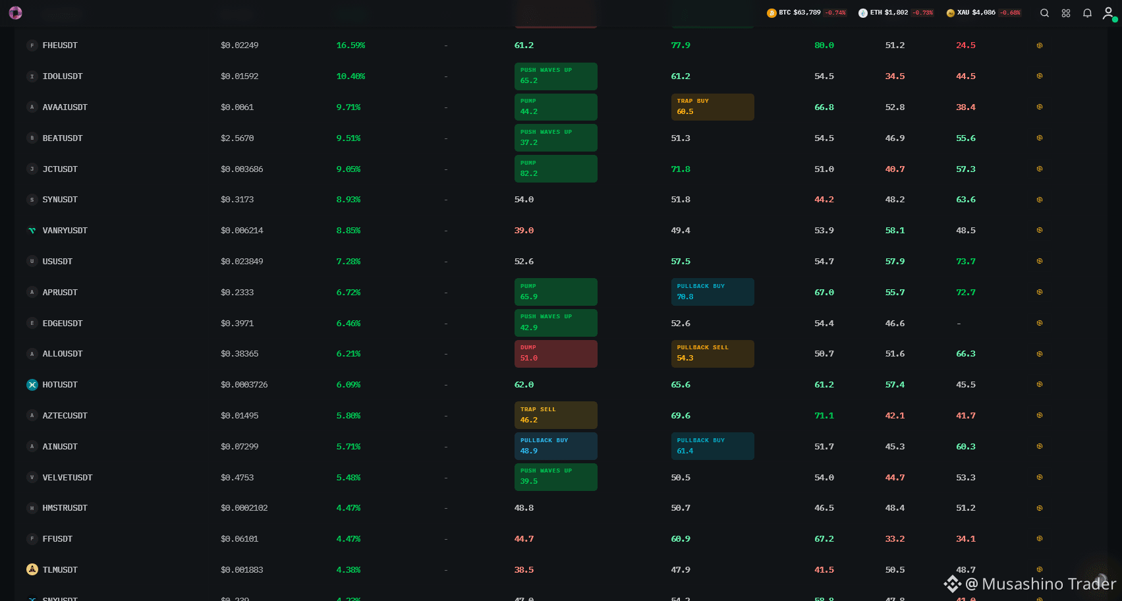
Task: Select the HMSTRUSDT symbol name
Action: [65, 508]
